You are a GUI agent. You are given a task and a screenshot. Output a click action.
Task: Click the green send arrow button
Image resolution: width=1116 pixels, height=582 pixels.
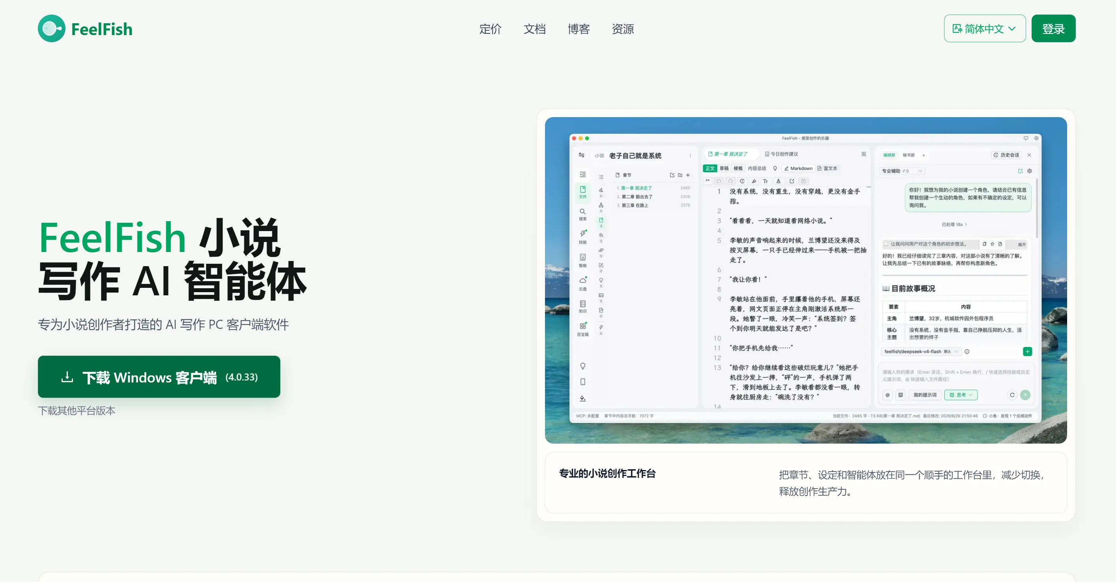[1025, 395]
